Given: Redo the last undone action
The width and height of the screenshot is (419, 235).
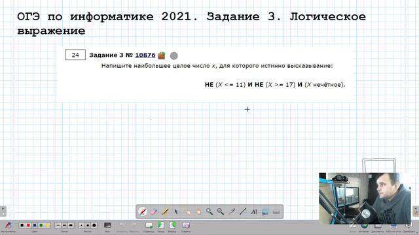Looking at the screenshot, I should coord(134,225).
